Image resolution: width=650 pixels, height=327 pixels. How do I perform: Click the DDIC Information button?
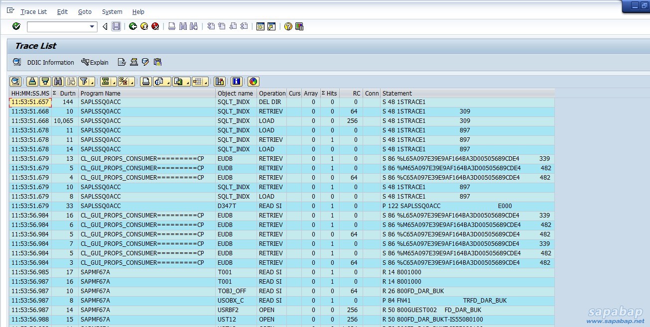pyautogui.click(x=50, y=62)
